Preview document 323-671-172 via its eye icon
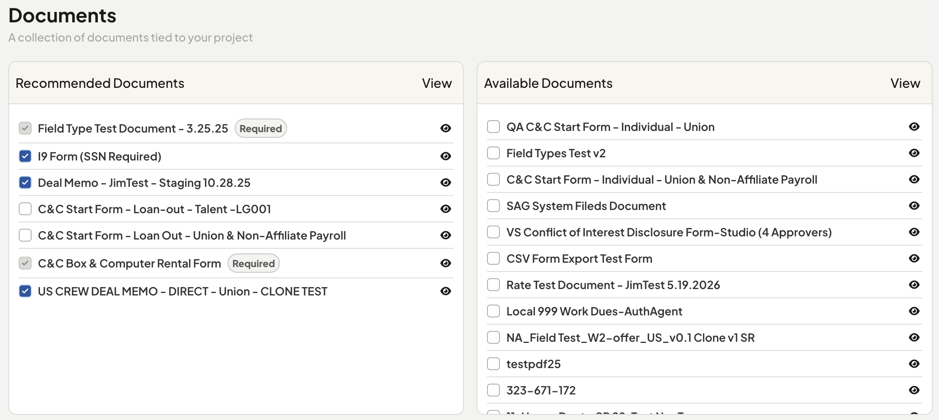This screenshot has width=939, height=420. click(x=914, y=390)
